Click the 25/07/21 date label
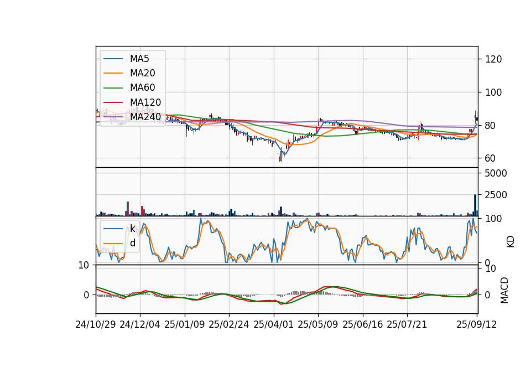 407,324
